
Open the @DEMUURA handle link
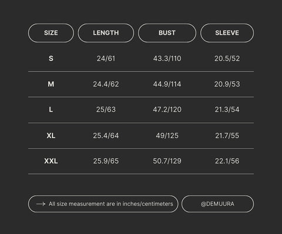click(217, 204)
